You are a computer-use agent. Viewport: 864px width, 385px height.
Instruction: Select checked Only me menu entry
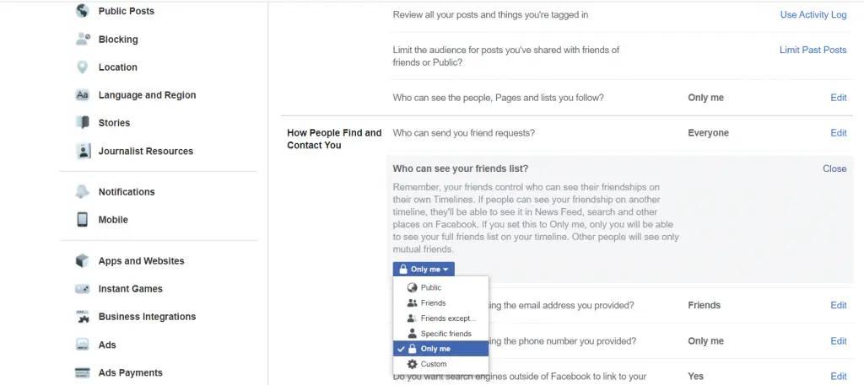[x=440, y=349]
